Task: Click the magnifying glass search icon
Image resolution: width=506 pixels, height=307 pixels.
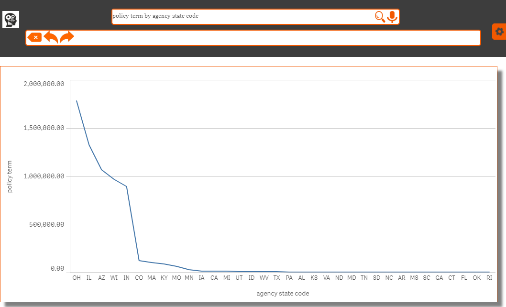Action: pyautogui.click(x=380, y=17)
